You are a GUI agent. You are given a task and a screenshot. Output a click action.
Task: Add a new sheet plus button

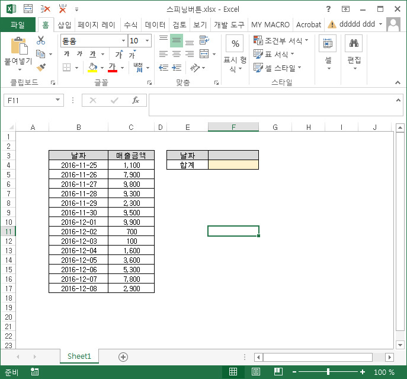123,357
